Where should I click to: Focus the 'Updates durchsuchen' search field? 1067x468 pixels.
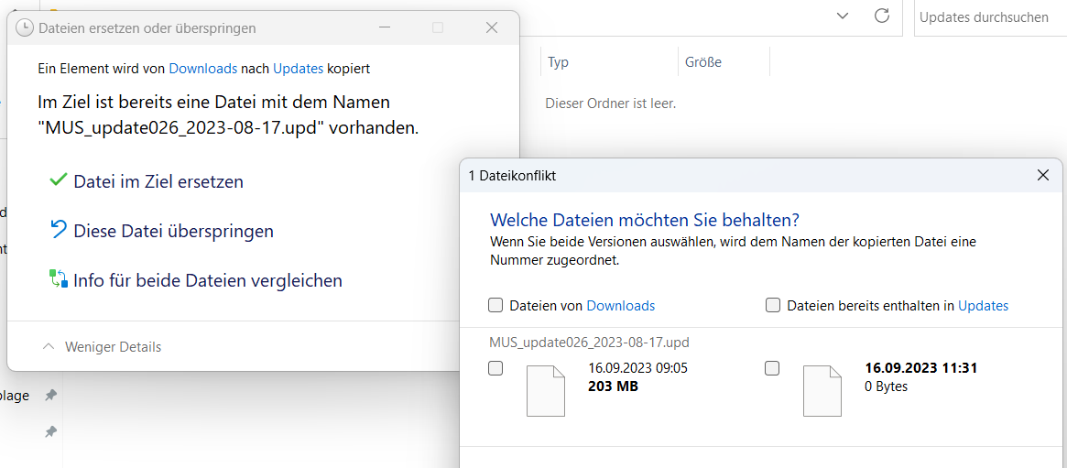[990, 17]
